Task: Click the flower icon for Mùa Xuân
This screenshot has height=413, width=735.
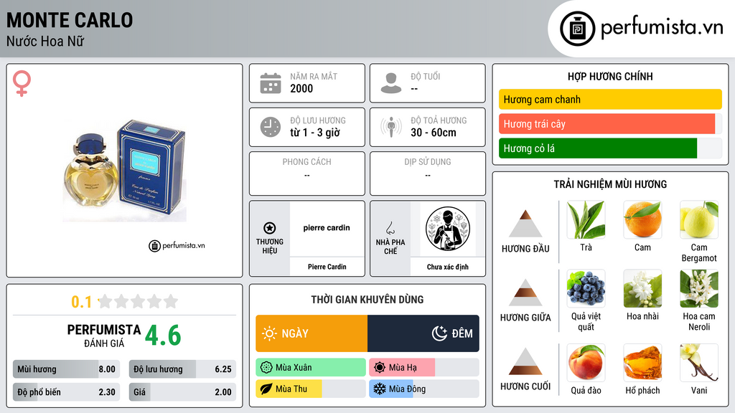Action: click(x=266, y=368)
